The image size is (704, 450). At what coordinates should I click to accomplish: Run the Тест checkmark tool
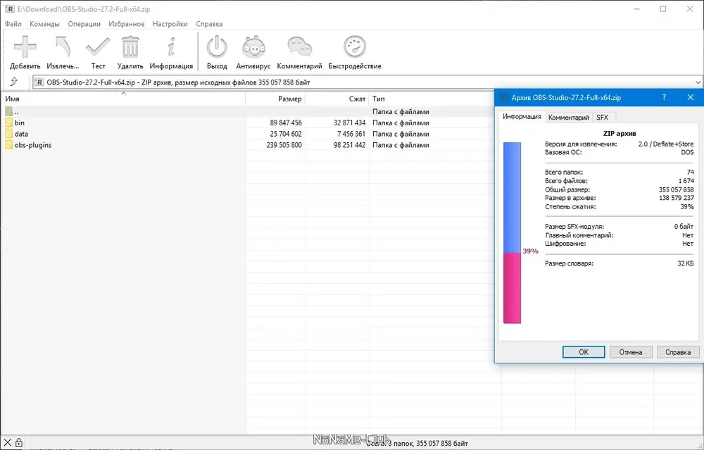(x=98, y=46)
